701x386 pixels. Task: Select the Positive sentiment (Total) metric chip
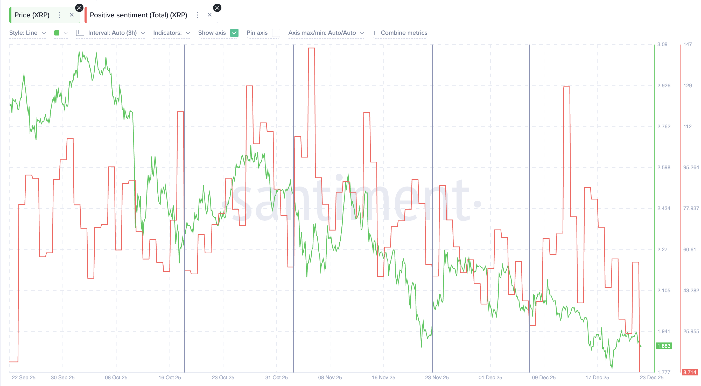pos(139,15)
